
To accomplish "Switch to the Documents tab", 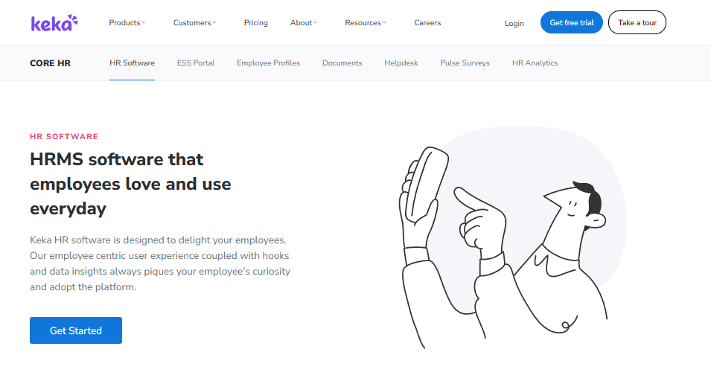I will pyautogui.click(x=342, y=63).
